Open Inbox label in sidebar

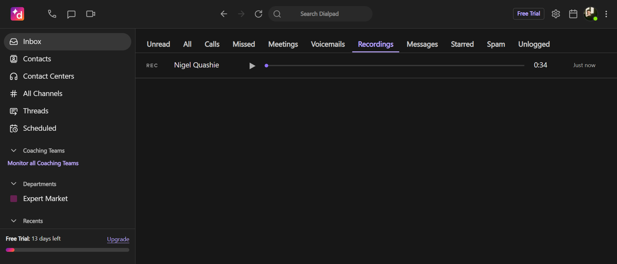(x=32, y=42)
